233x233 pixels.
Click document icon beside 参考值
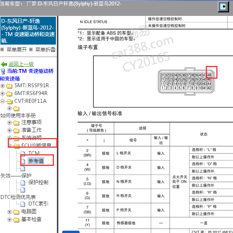pyautogui.click(x=23, y=161)
